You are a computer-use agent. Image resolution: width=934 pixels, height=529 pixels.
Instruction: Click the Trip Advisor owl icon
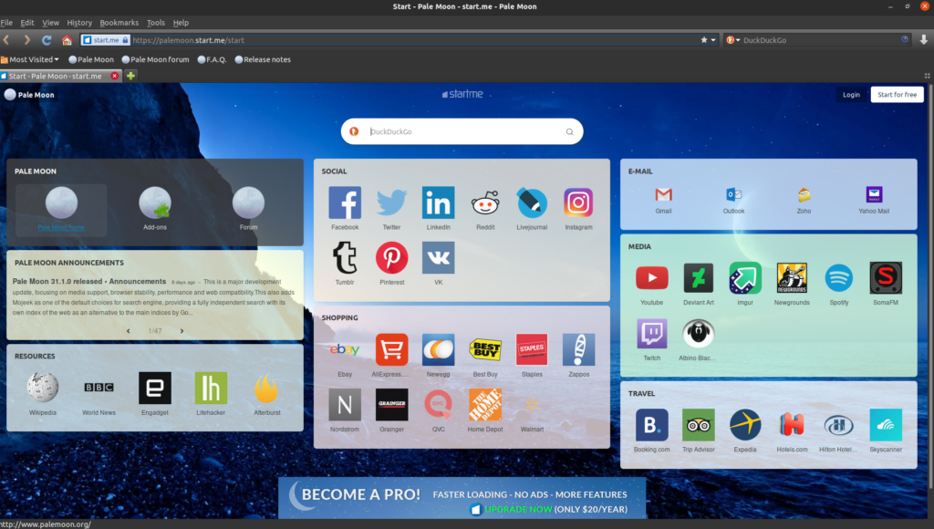click(x=698, y=425)
